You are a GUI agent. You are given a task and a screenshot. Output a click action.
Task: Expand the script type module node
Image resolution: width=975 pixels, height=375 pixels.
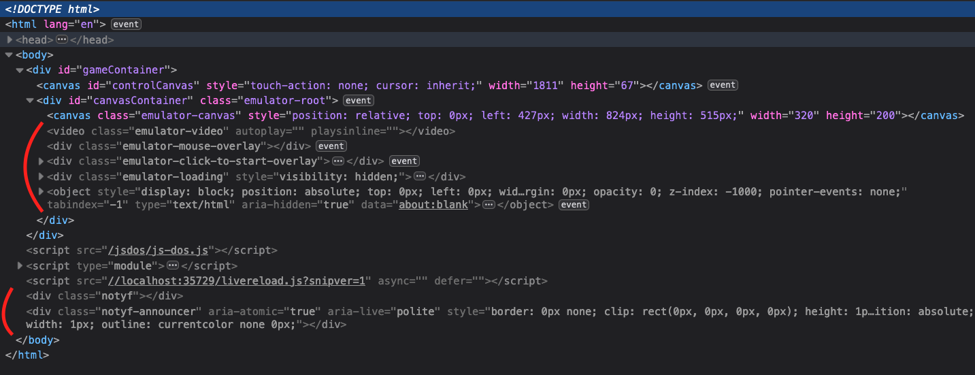tap(20, 266)
